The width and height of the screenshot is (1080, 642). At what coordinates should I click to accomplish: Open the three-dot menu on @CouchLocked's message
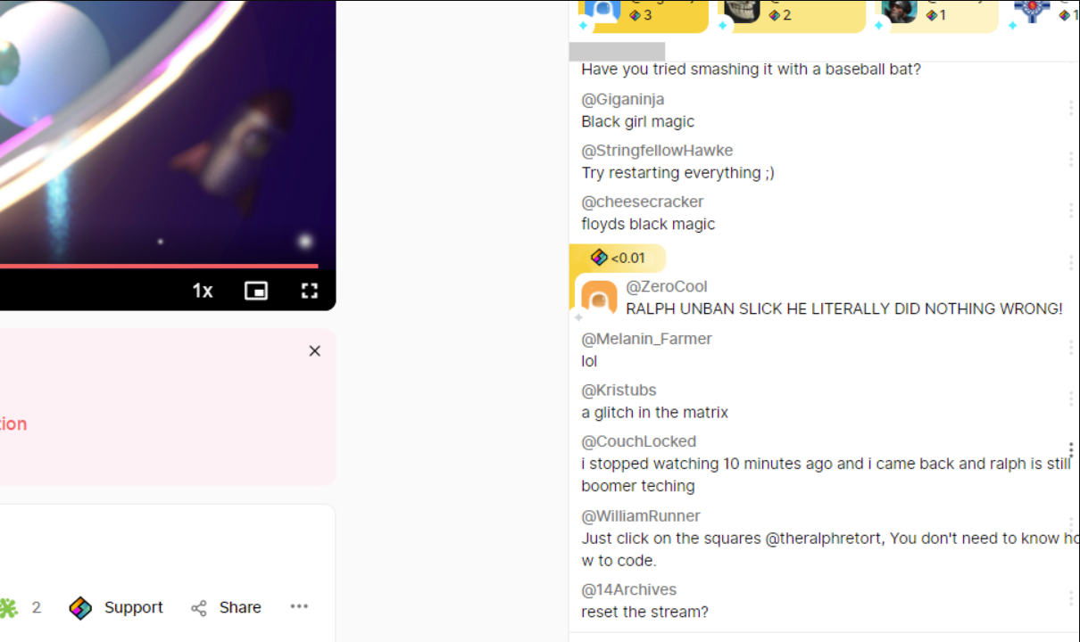[1070, 450]
